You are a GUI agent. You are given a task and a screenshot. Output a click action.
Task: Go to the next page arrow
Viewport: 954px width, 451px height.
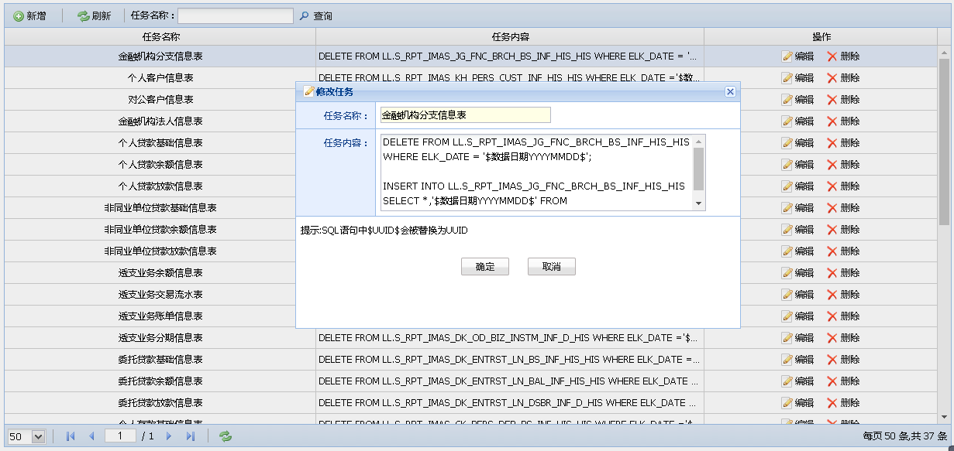click(169, 436)
